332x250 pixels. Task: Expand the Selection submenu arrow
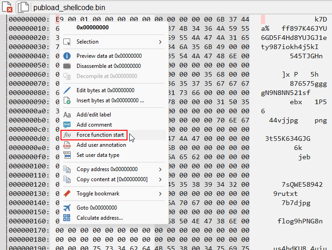pyautogui.click(x=160, y=42)
